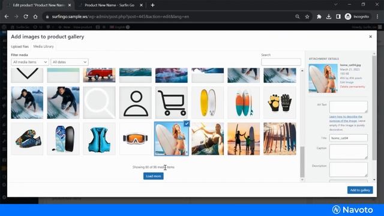Image resolution: width=384 pixels, height=216 pixels.
Task: Select the downward chevron image
Action: 27,75
